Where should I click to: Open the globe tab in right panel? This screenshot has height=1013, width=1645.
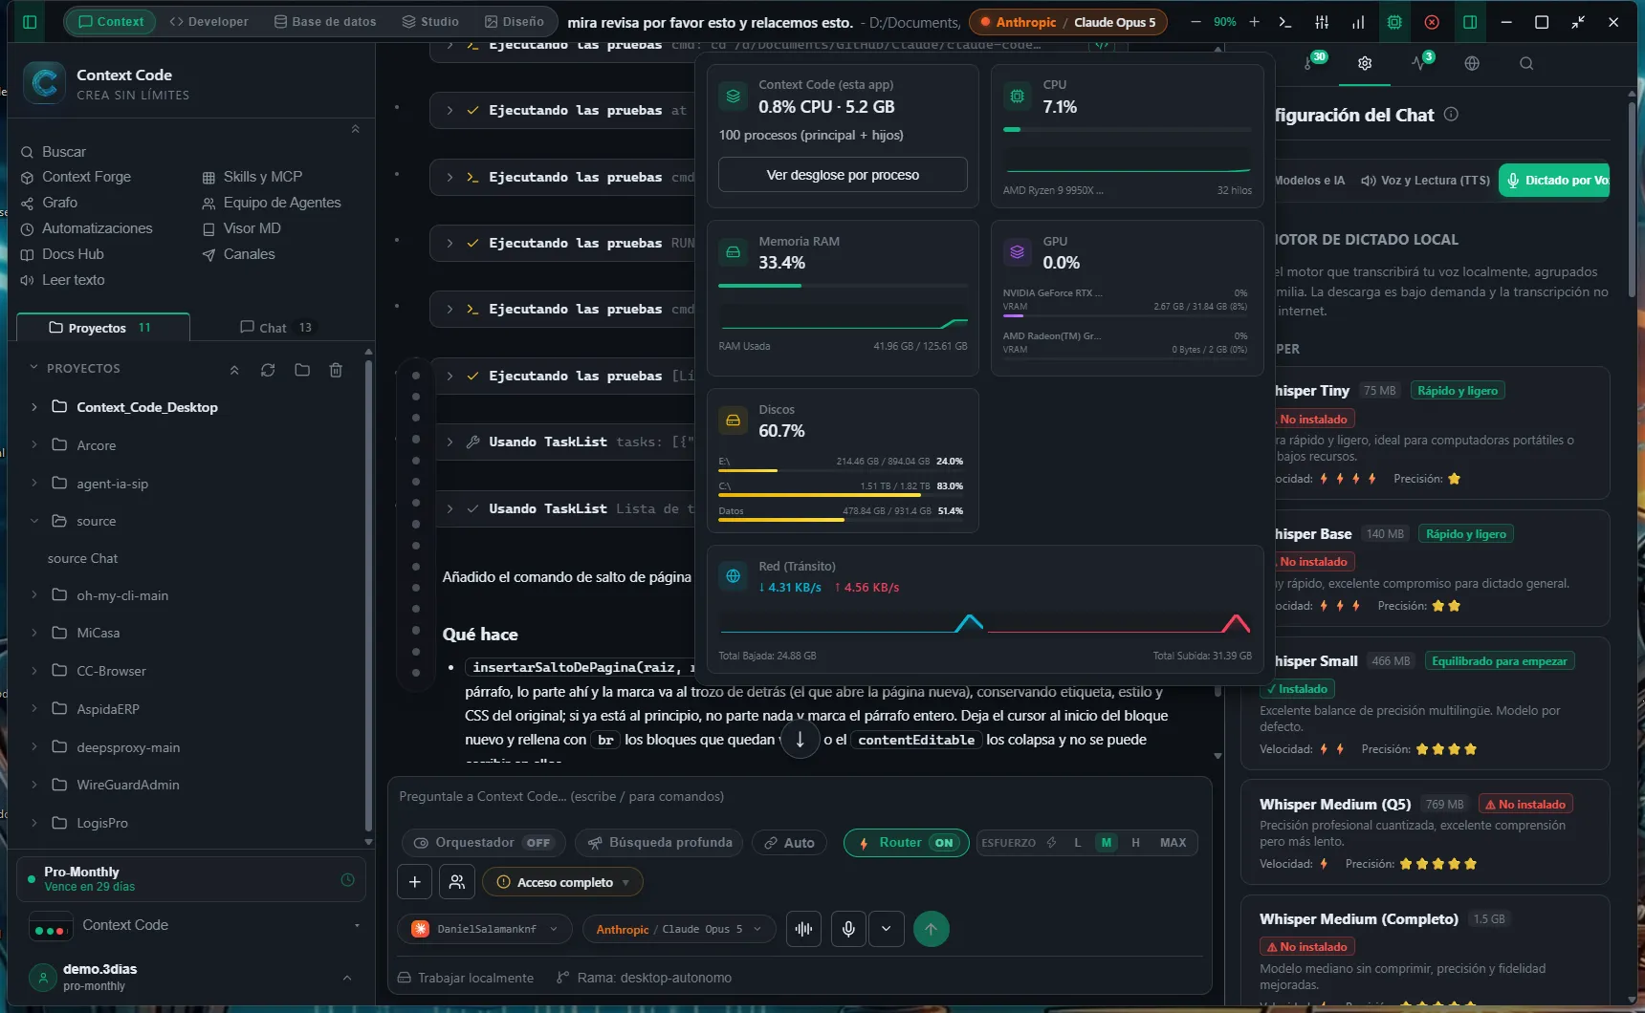point(1472,63)
